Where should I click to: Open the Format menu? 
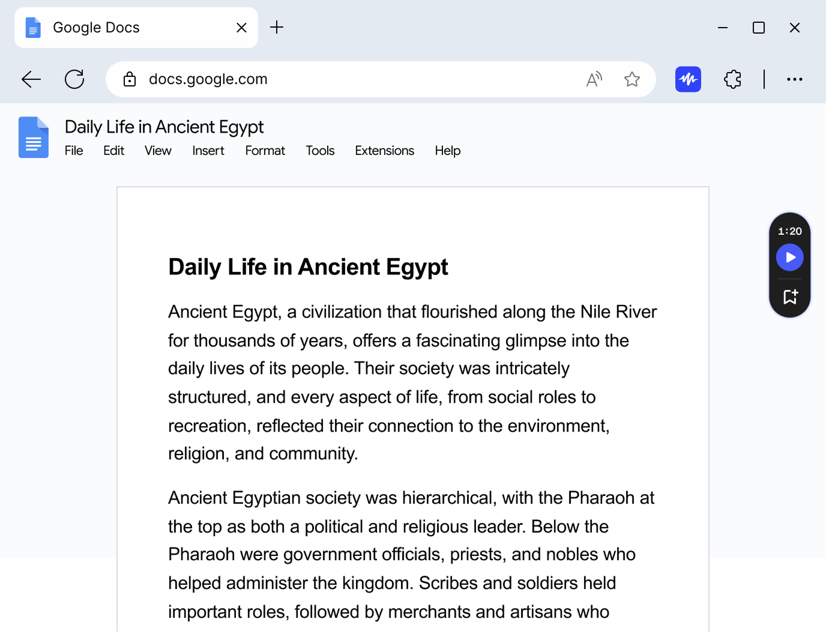click(265, 151)
